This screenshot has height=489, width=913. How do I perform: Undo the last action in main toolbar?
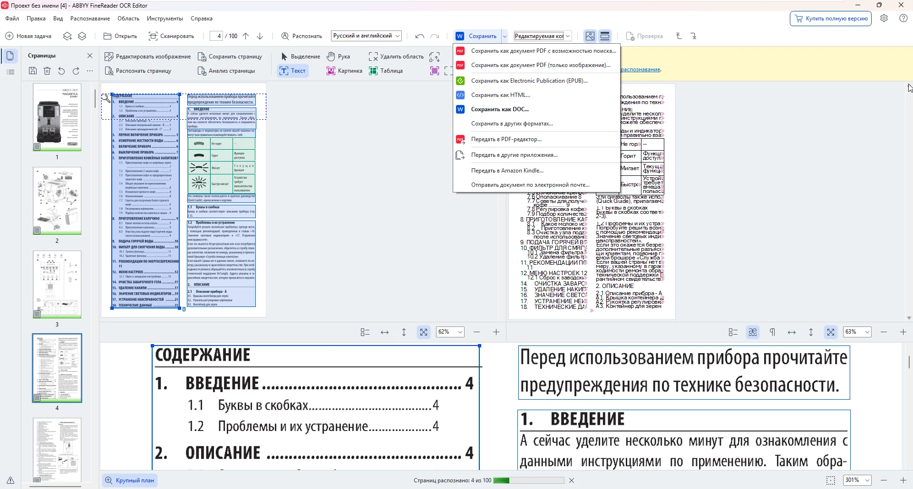tap(419, 36)
